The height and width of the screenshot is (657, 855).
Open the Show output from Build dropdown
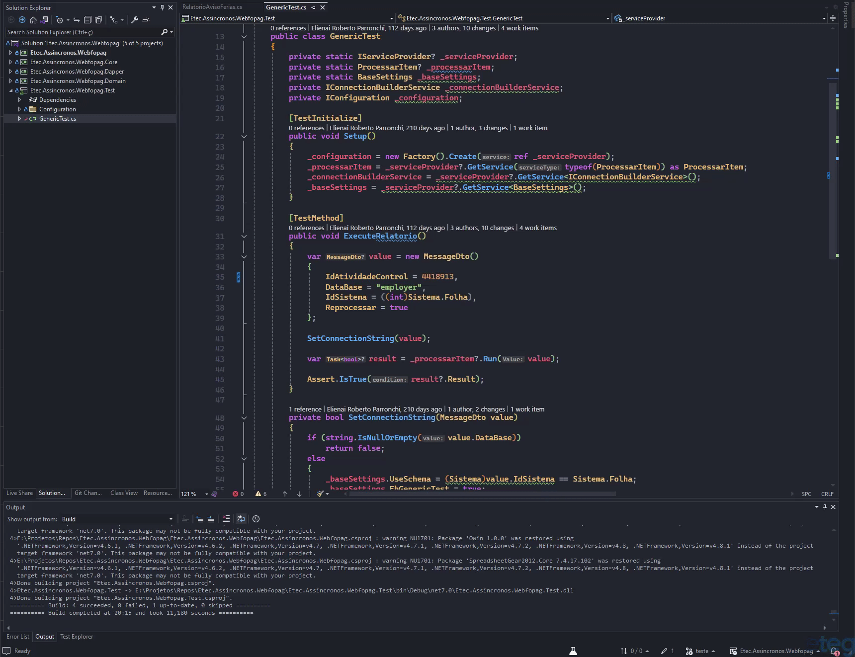coord(117,519)
